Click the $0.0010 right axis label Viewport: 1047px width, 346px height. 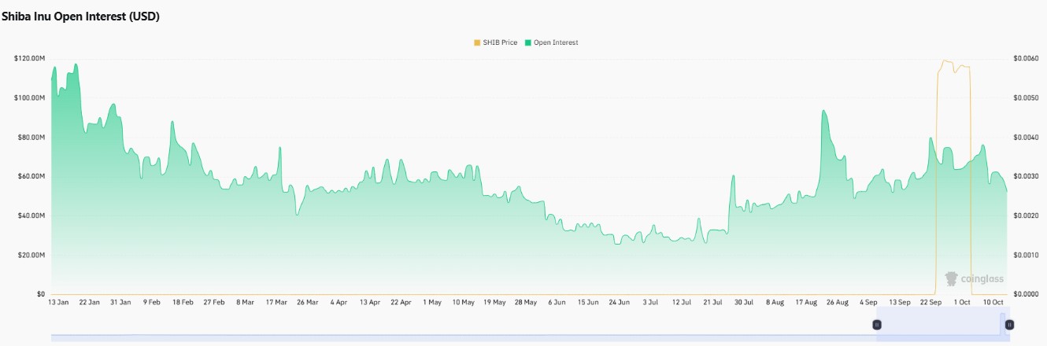tap(1026, 255)
